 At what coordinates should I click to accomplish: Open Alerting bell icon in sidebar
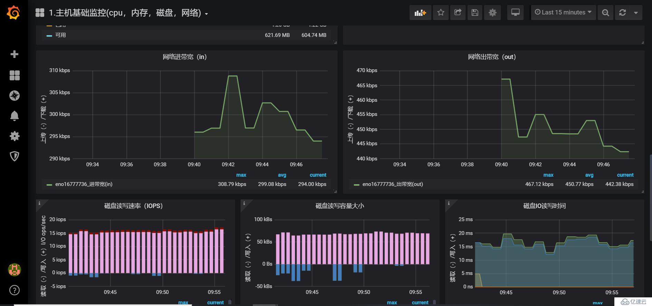(15, 116)
